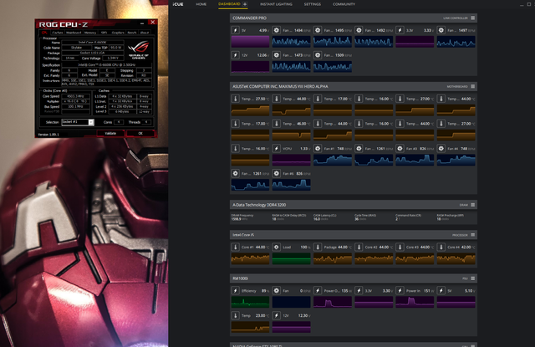Go to the iCUE HOME tab
The image size is (535, 347).
[201, 4]
